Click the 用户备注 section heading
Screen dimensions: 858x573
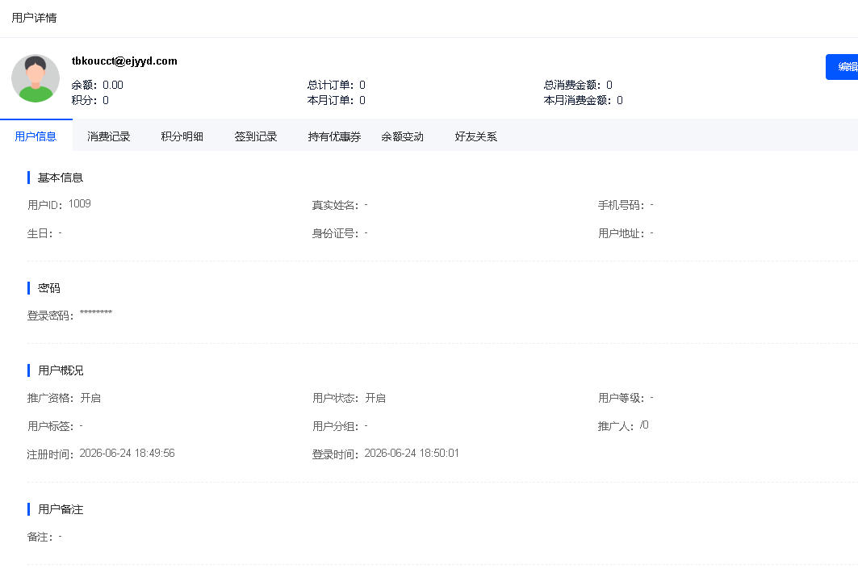(61, 509)
